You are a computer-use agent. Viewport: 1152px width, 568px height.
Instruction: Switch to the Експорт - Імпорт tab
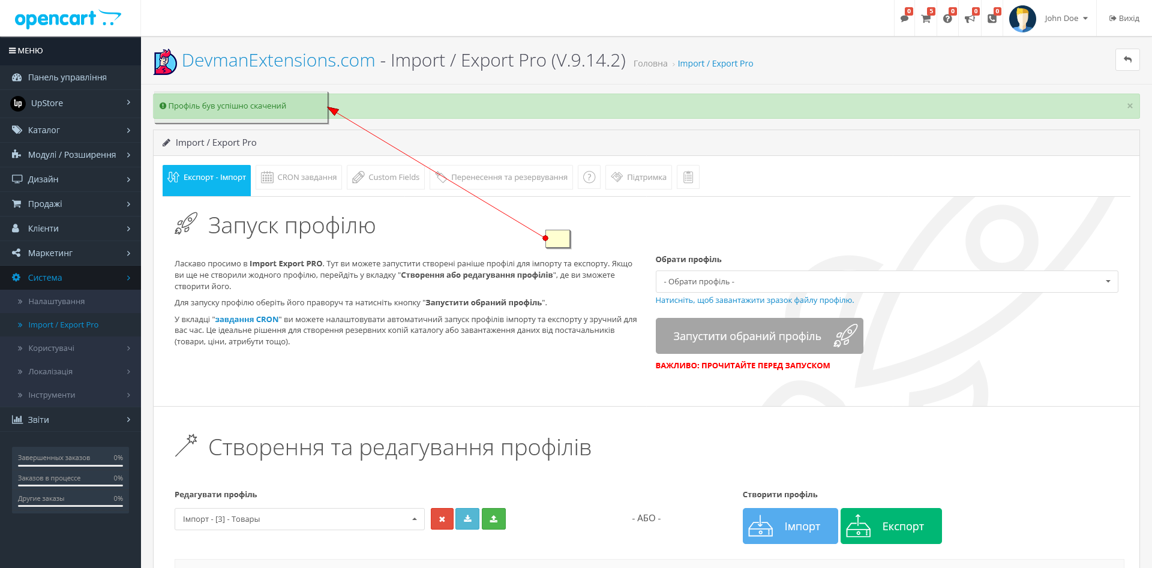(206, 180)
